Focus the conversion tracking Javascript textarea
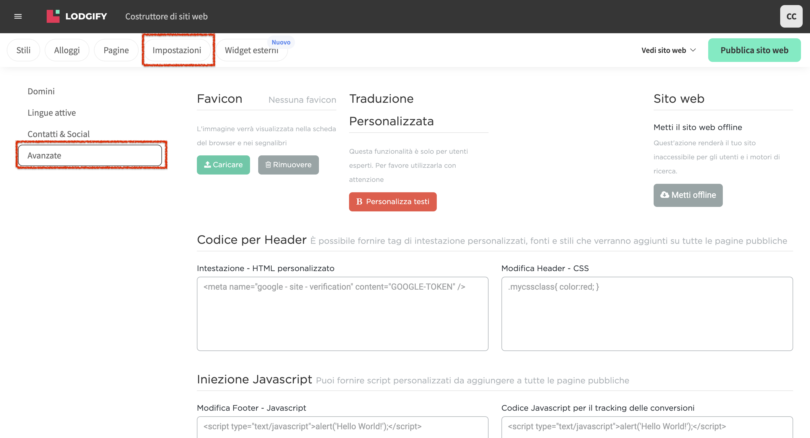 click(647, 427)
